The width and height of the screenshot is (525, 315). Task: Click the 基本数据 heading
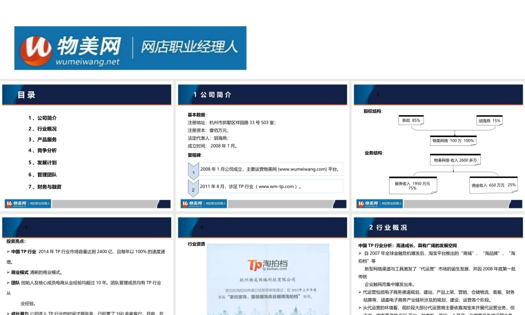click(197, 115)
